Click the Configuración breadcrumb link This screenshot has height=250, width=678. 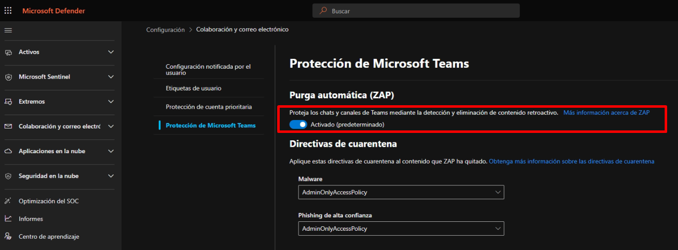pos(165,30)
